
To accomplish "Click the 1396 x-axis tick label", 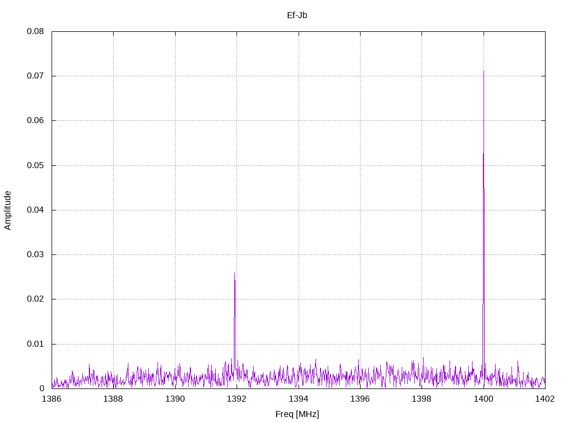I will [360, 399].
